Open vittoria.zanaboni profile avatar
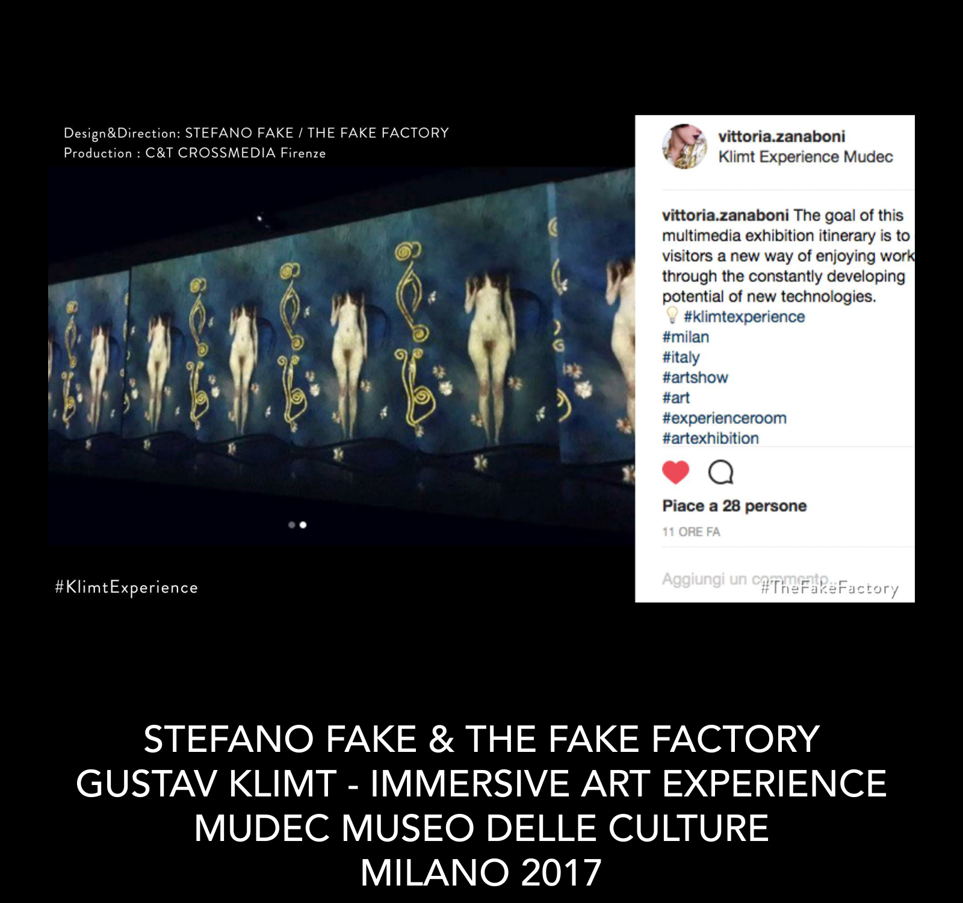This screenshot has height=903, width=963. (x=684, y=146)
